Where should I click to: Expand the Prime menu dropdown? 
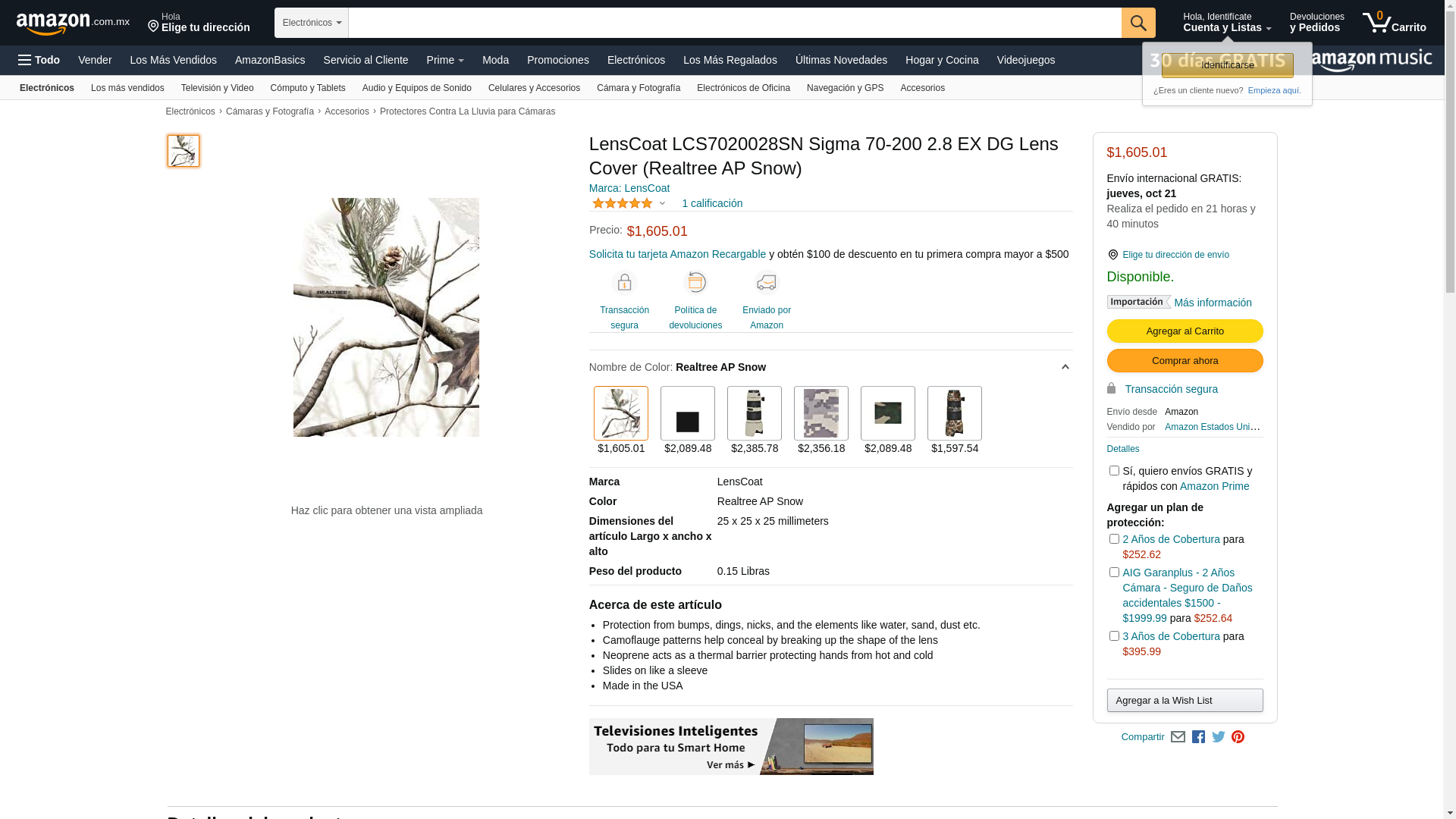pyautogui.click(x=445, y=60)
